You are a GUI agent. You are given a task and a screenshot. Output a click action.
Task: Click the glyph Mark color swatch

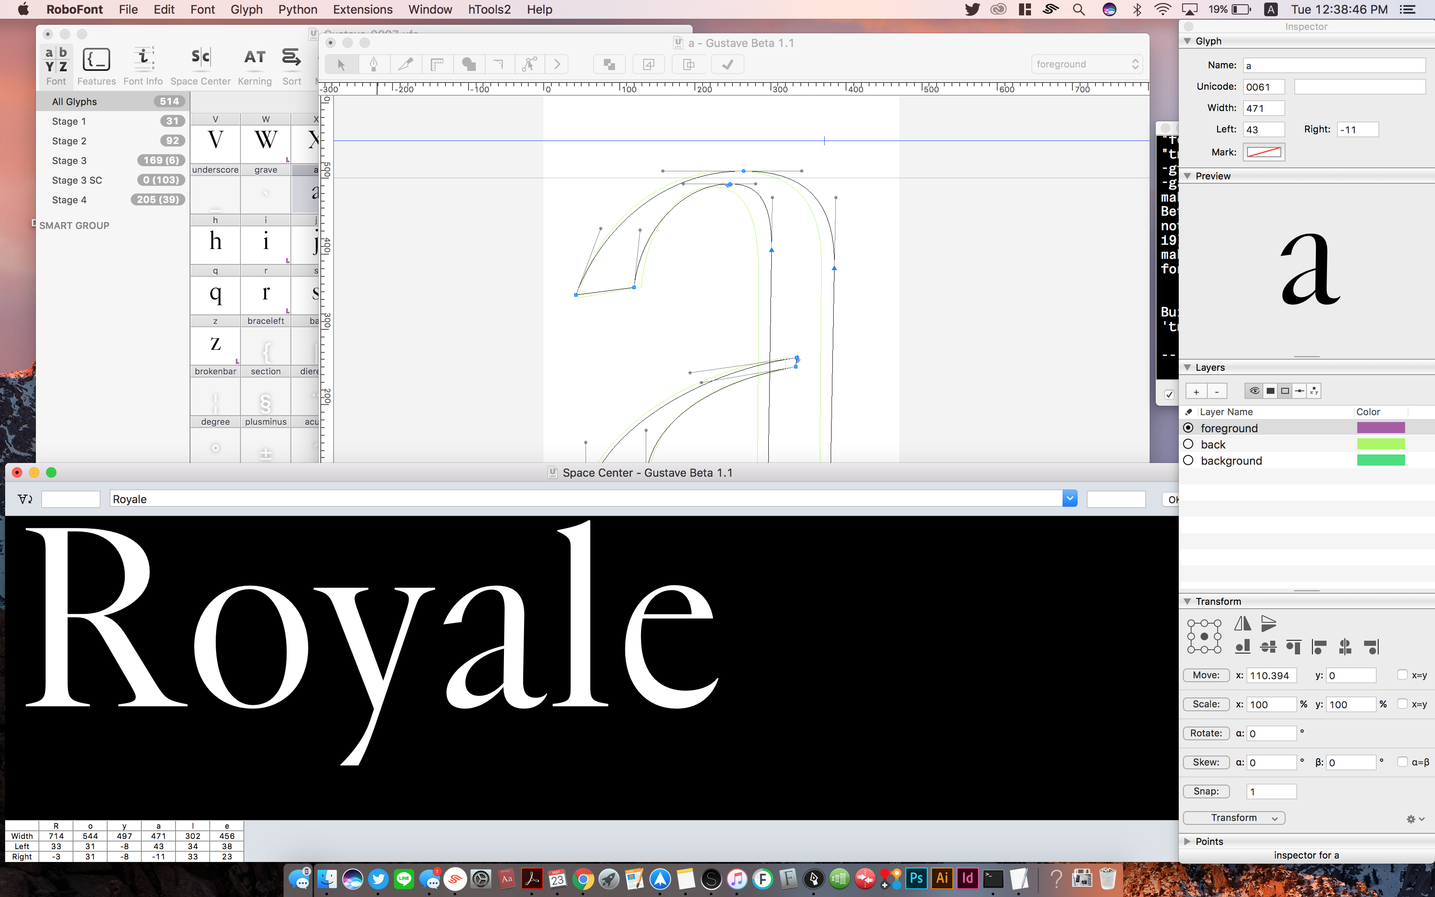tap(1264, 152)
